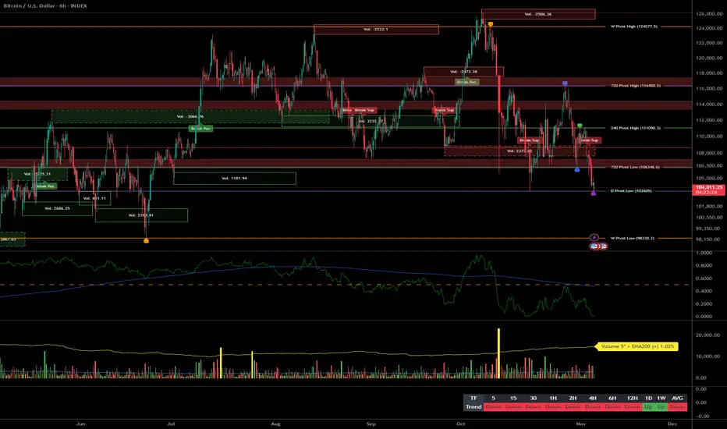The width and height of the screenshot is (727, 429).
Task: Click the tall yellow volume bar in October
Action: tap(499, 353)
